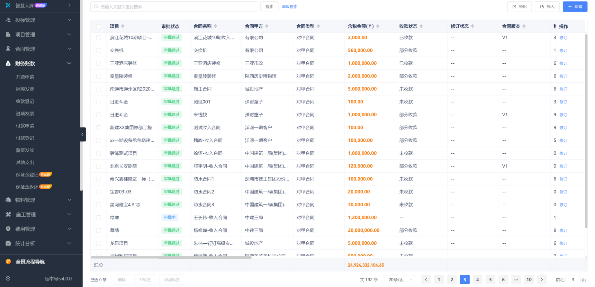The height and width of the screenshot is (287, 595).
Task: Click the 导出 export button
Action: [x=519, y=6]
